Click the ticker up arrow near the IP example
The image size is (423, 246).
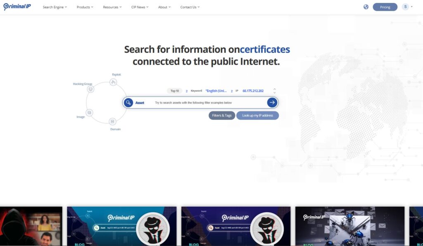274,89
